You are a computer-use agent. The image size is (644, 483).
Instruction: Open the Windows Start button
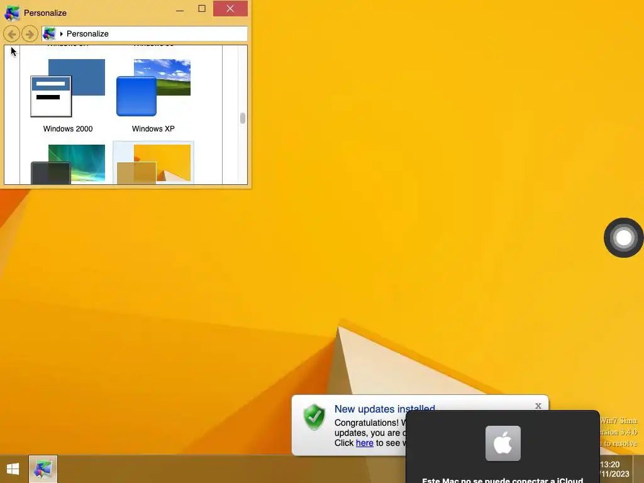(x=13, y=469)
